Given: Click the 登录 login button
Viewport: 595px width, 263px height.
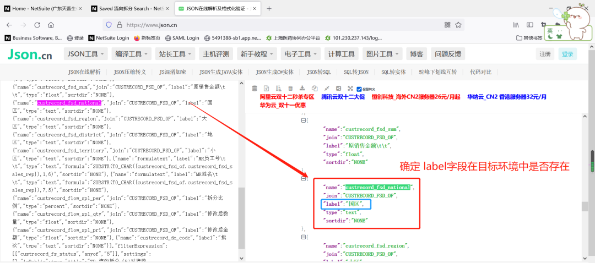Looking at the screenshot, I should point(567,54).
